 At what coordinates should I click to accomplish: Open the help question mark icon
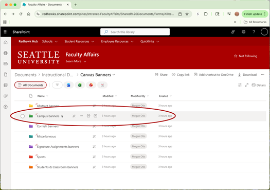click(254, 32)
